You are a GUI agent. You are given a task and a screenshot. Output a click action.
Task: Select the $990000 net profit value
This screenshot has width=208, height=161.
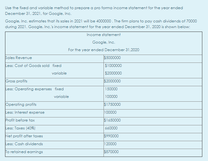point(111,136)
